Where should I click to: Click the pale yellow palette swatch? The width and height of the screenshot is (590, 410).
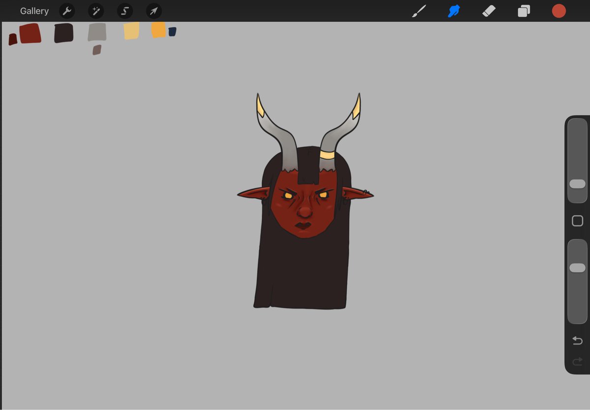point(131,30)
